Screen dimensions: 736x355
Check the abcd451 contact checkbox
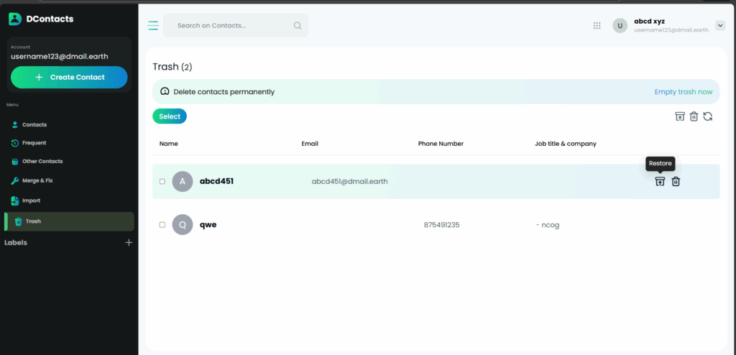point(162,182)
